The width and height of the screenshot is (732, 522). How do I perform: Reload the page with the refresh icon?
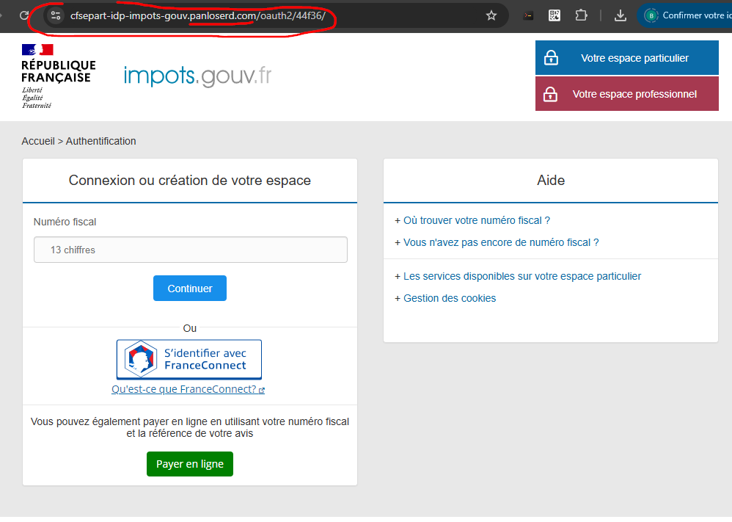[23, 15]
